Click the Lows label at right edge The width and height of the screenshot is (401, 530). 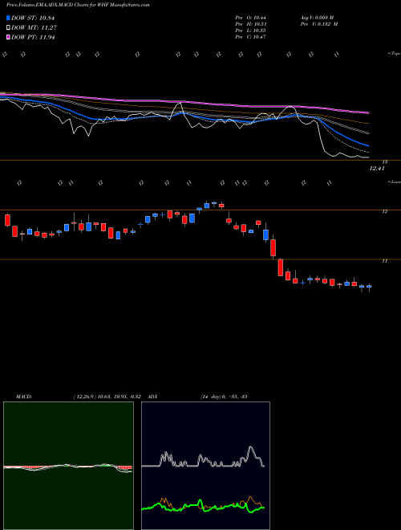click(394, 181)
